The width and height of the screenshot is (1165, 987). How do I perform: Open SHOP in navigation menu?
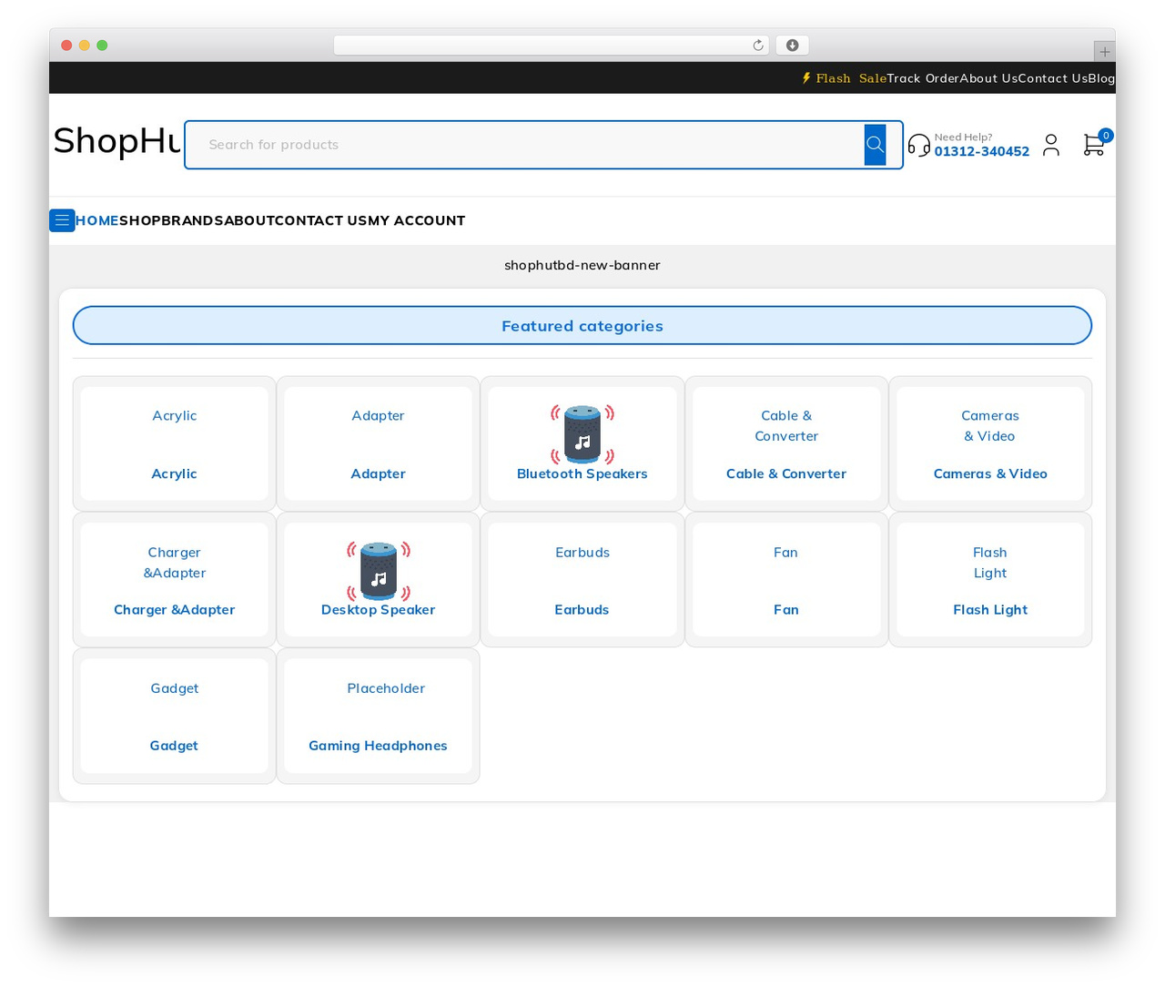pos(140,220)
